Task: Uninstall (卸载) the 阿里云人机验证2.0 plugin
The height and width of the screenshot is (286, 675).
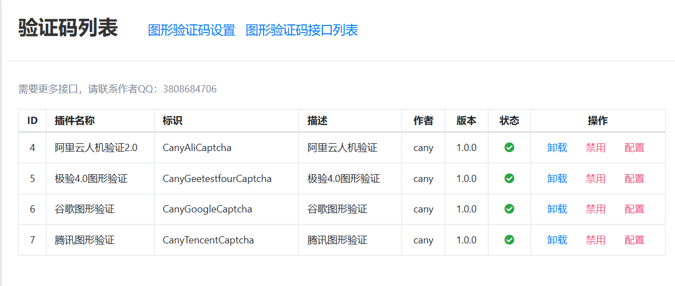Action: (557, 148)
